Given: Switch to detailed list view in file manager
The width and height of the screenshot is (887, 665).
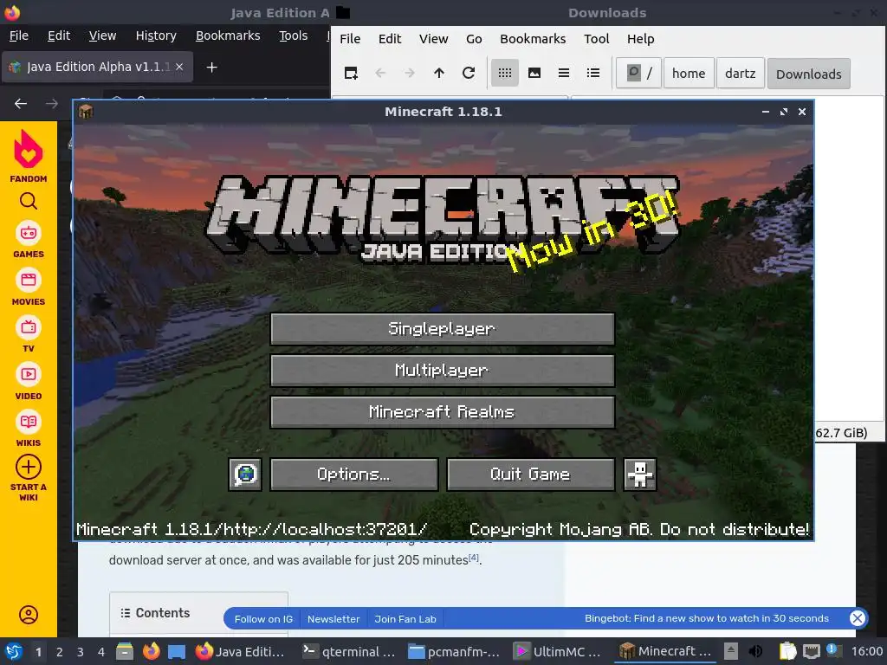Looking at the screenshot, I should [x=592, y=73].
